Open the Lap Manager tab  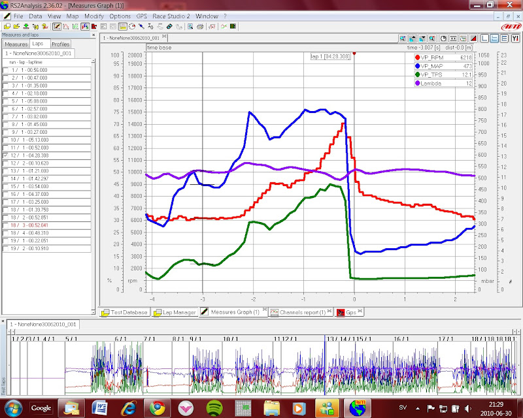175,312
